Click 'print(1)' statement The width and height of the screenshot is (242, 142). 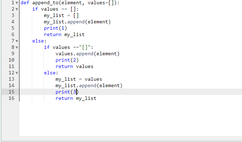[x=56, y=28]
